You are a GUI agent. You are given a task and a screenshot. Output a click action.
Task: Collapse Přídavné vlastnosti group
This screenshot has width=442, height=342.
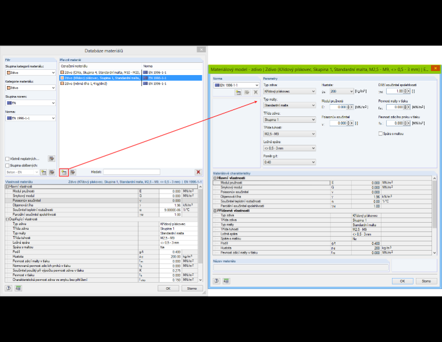[x=215, y=211]
